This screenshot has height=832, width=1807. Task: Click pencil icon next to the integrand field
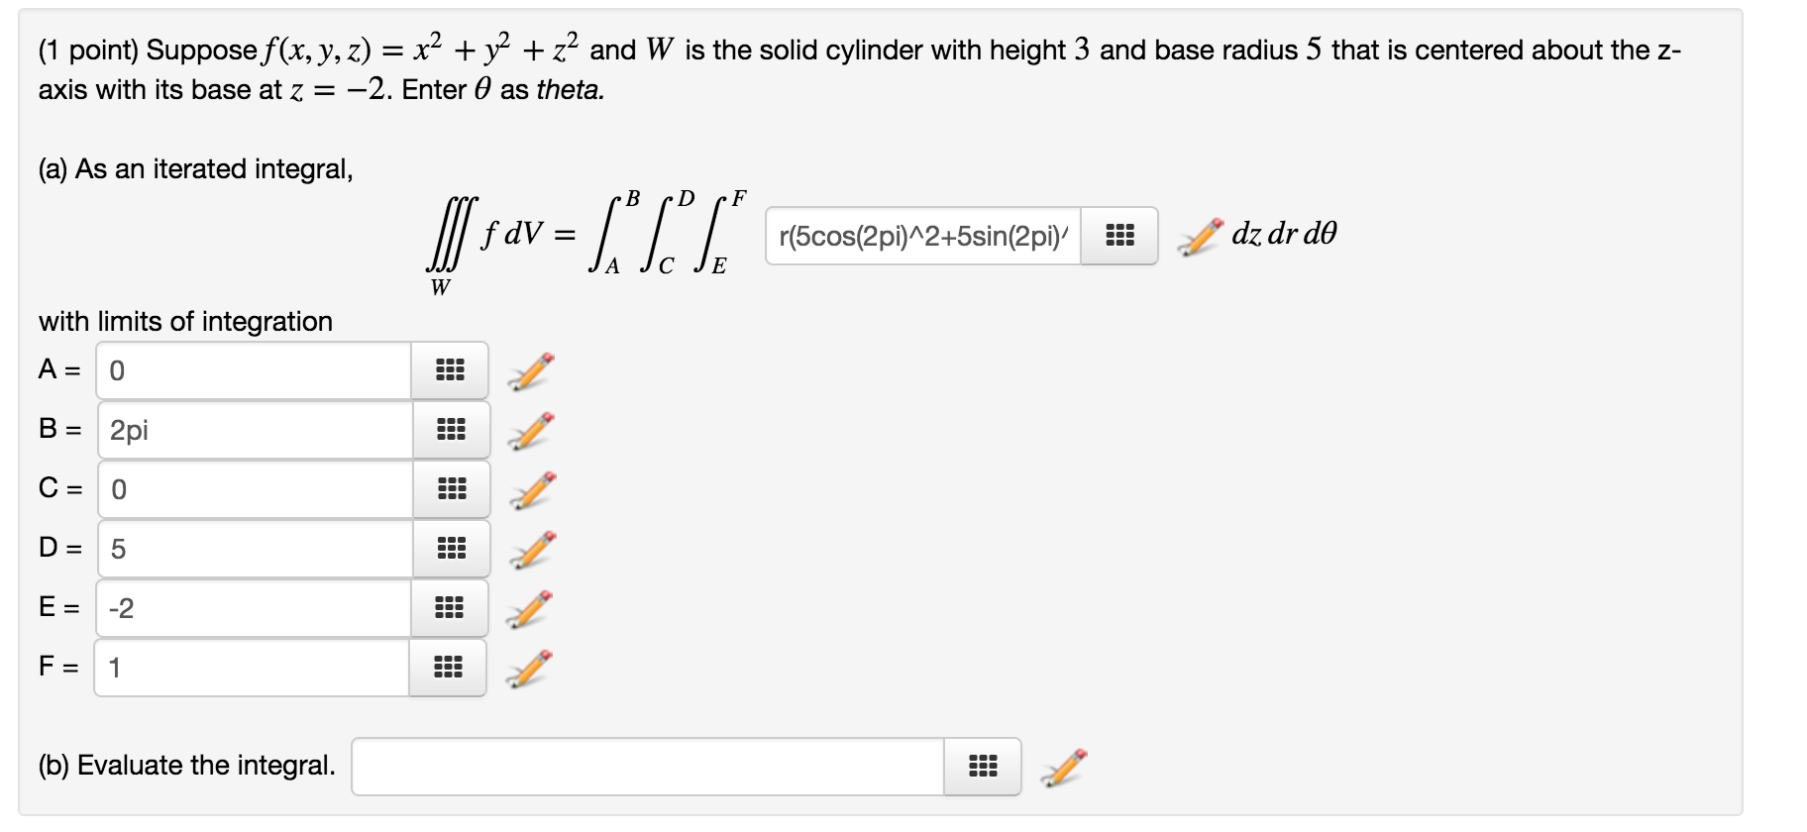click(x=1201, y=237)
